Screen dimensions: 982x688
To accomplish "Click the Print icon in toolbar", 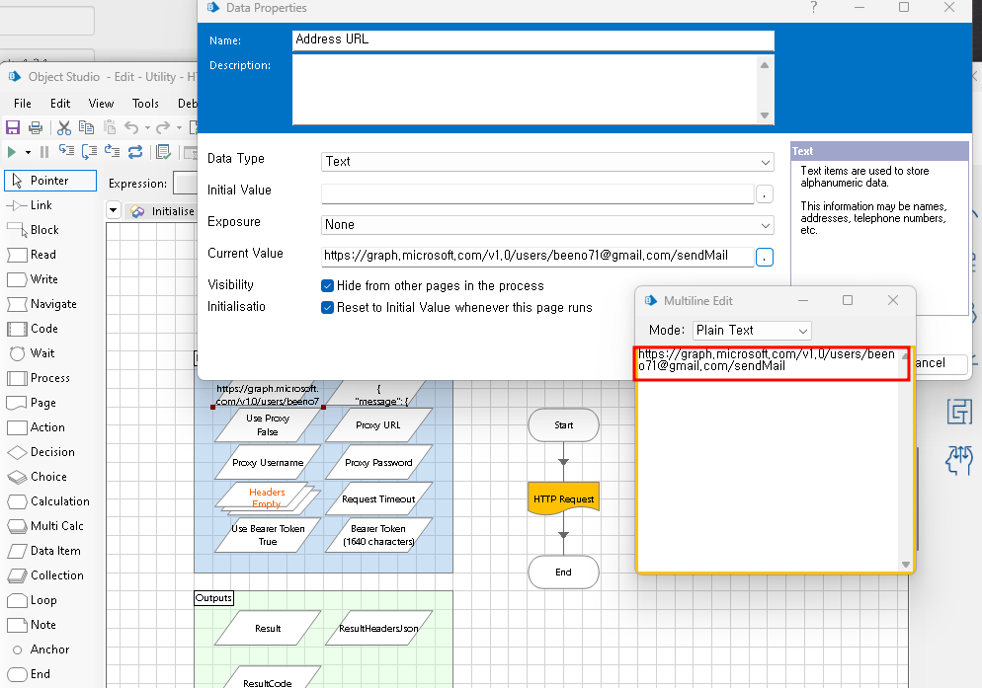I will click(x=36, y=127).
